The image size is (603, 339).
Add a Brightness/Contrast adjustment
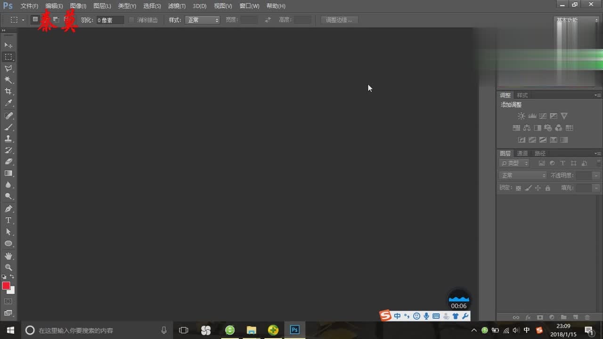pos(521,116)
